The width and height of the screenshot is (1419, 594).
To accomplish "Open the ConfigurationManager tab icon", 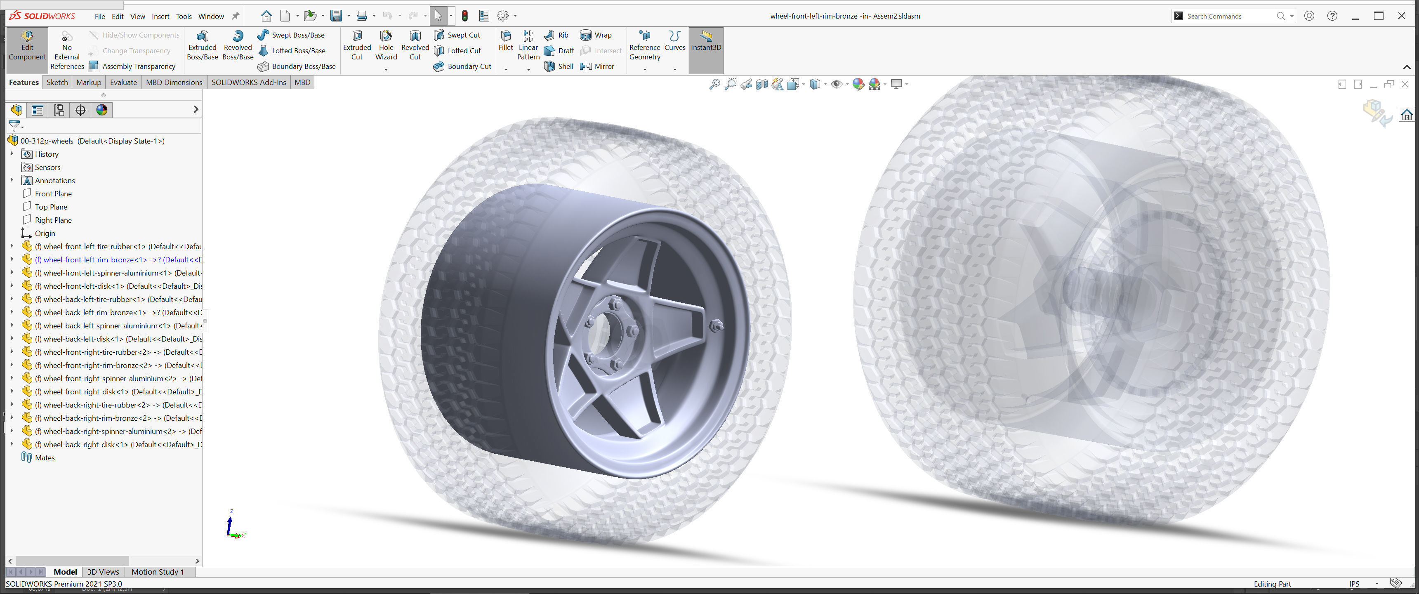I will (59, 110).
